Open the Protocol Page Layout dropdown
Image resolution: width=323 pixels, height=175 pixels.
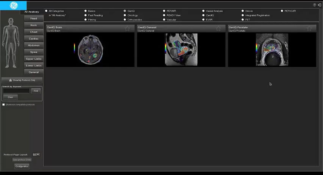point(36,155)
